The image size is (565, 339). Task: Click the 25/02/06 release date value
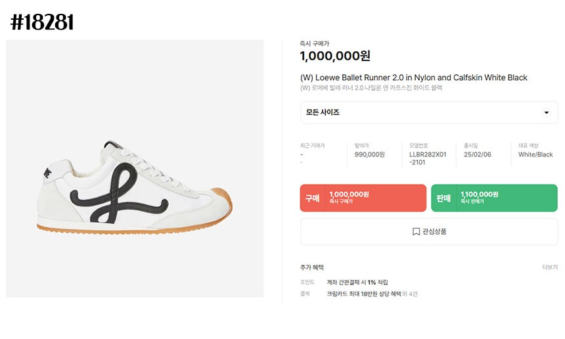pos(477,155)
